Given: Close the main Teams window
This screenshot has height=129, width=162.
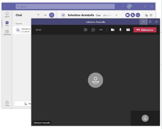Looking at the screenshot, I should coord(152,6).
